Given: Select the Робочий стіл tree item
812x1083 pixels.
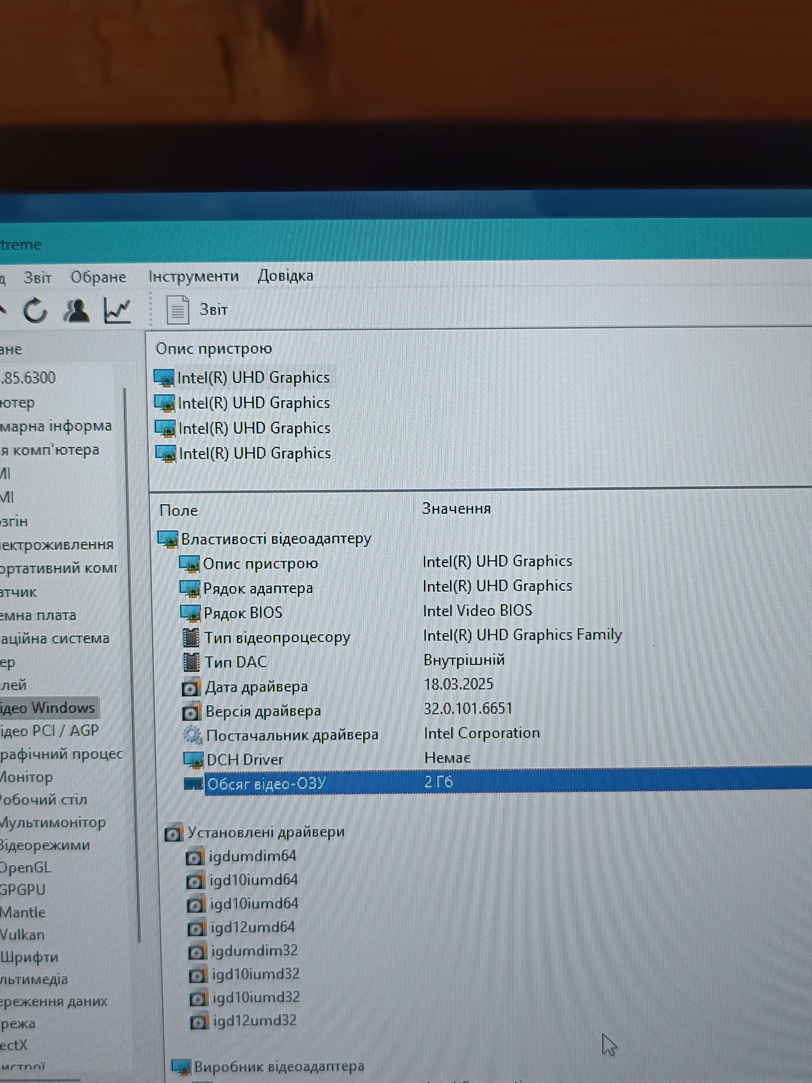Looking at the screenshot, I should click(43, 800).
